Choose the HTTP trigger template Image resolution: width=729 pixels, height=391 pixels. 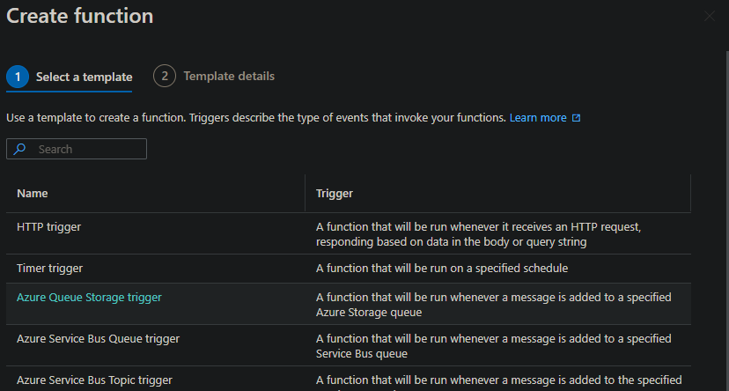tap(48, 227)
